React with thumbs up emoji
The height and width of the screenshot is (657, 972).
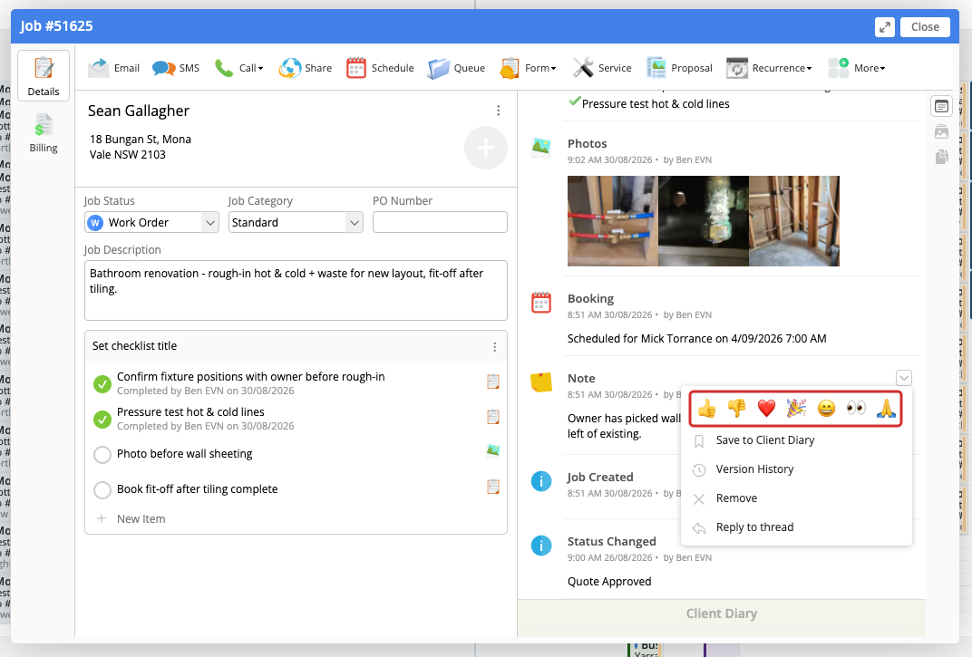tap(706, 409)
